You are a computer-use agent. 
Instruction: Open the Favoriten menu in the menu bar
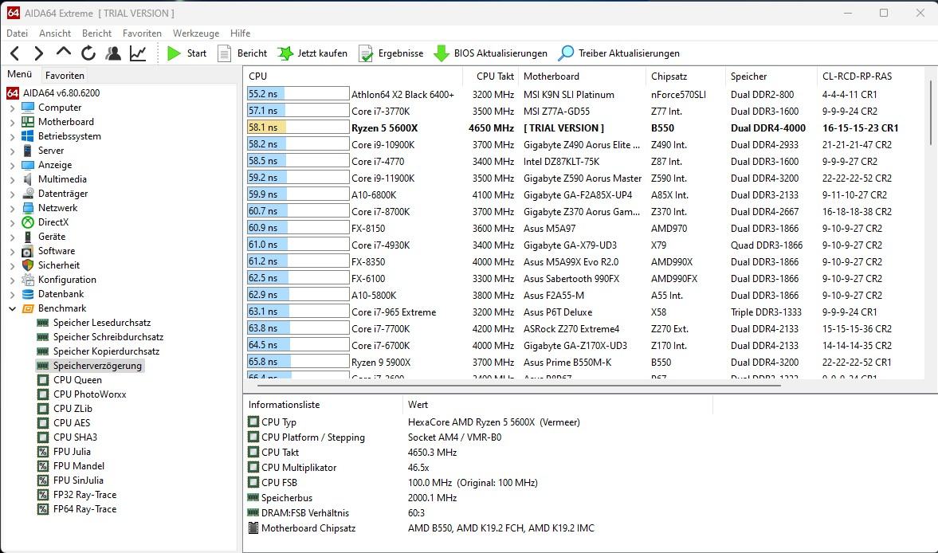(142, 33)
